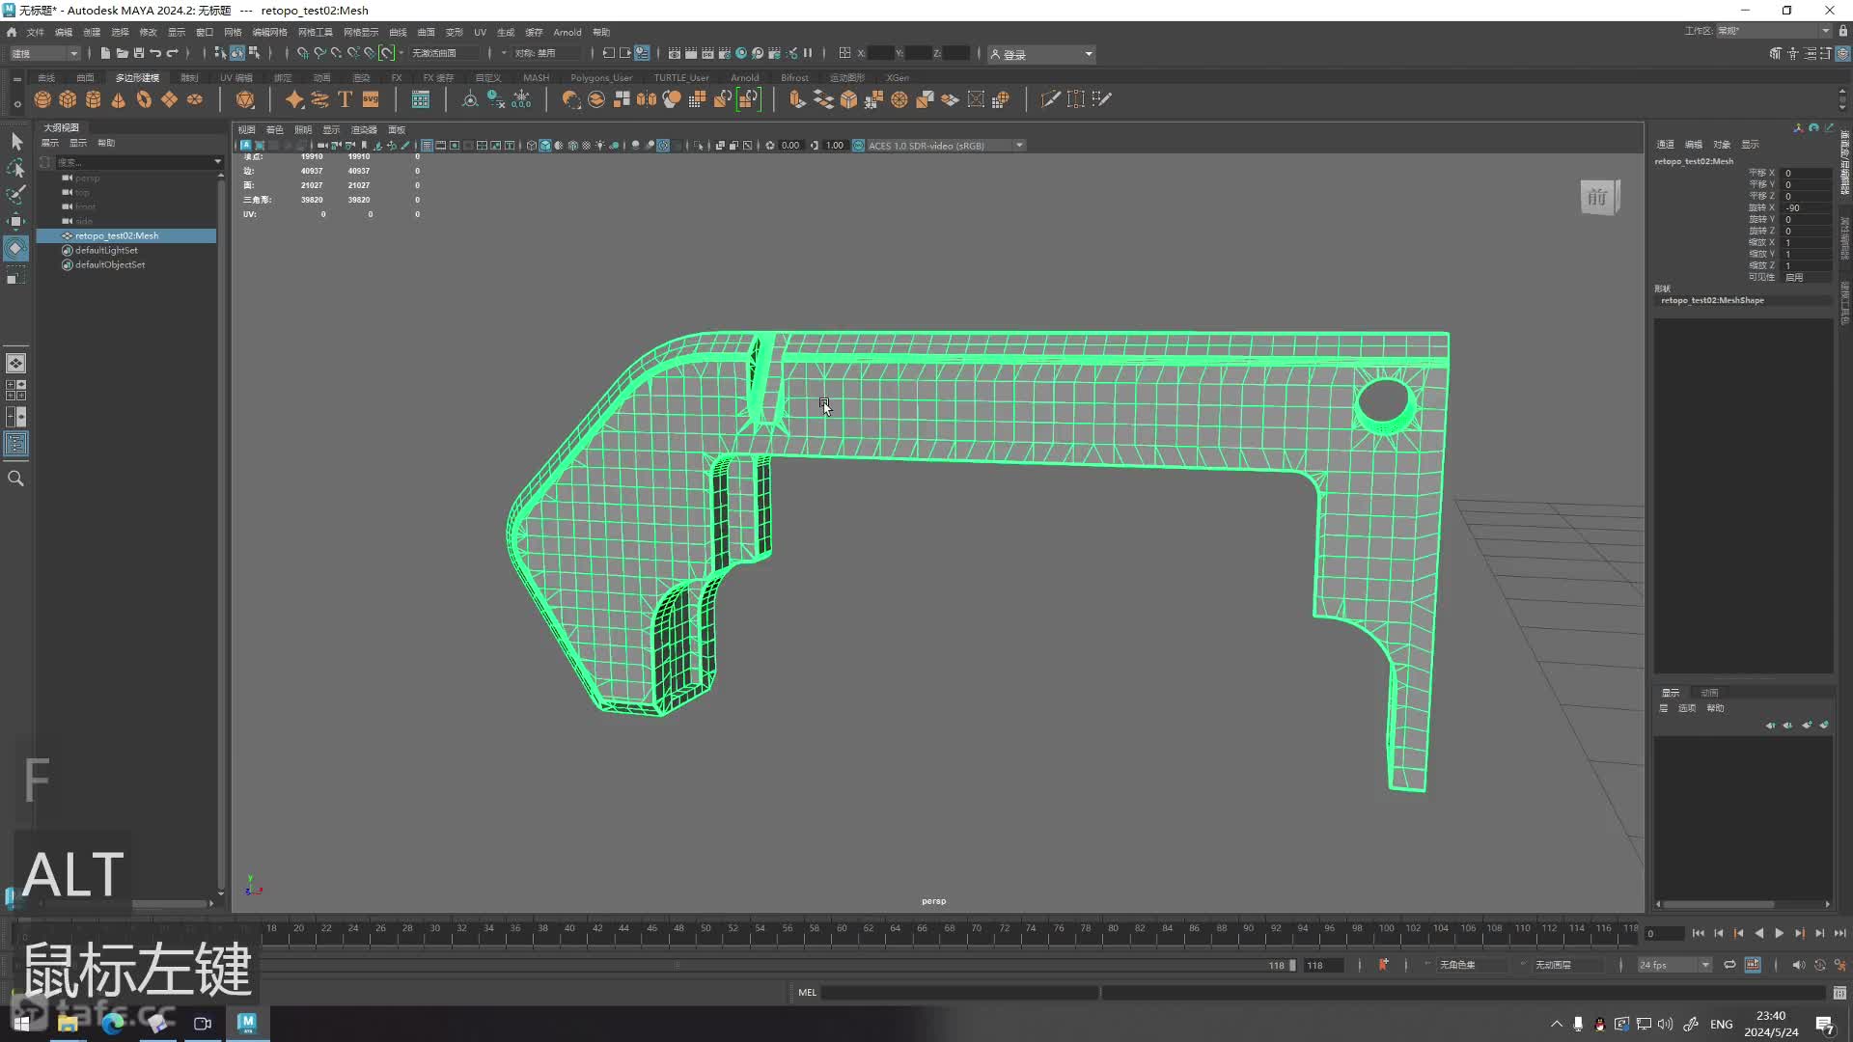Click the Save scene icon
The width and height of the screenshot is (1853, 1042).
point(139,53)
